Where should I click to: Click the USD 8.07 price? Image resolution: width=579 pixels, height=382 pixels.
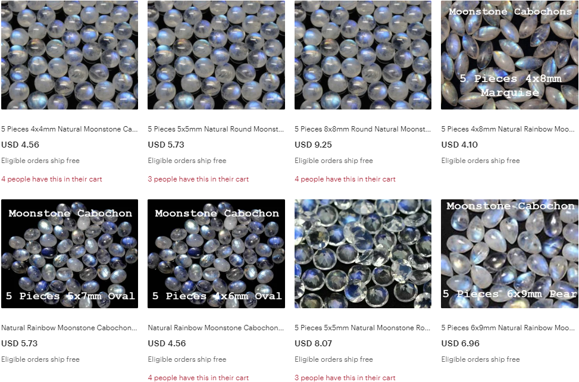tap(313, 343)
